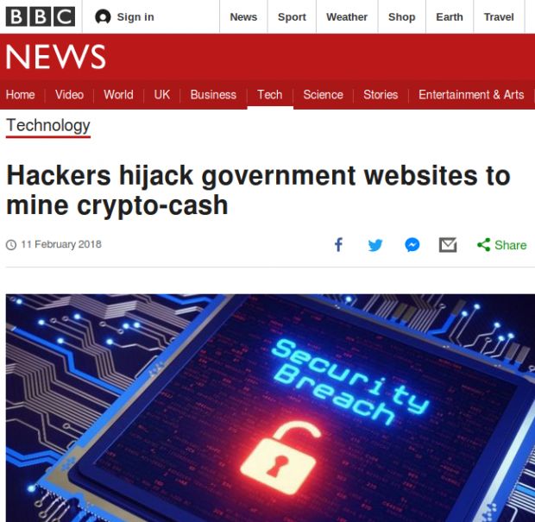535x522 pixels.
Task: Open the Tech tab in the news navigation
Action: click(270, 95)
